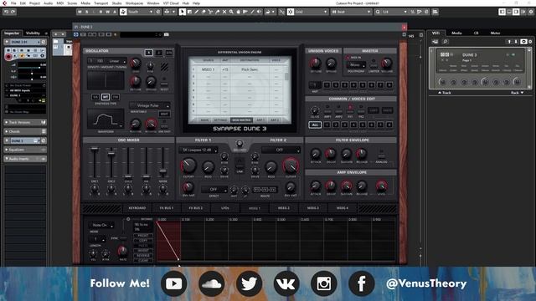This screenshot has height=301, width=536.
Task: Select WT synthesis type
Action: [106, 97]
